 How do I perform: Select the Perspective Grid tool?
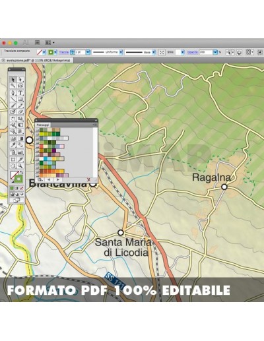[20, 131]
